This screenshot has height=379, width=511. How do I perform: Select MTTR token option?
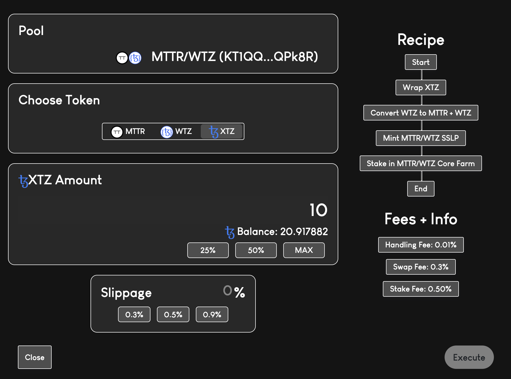coord(128,132)
